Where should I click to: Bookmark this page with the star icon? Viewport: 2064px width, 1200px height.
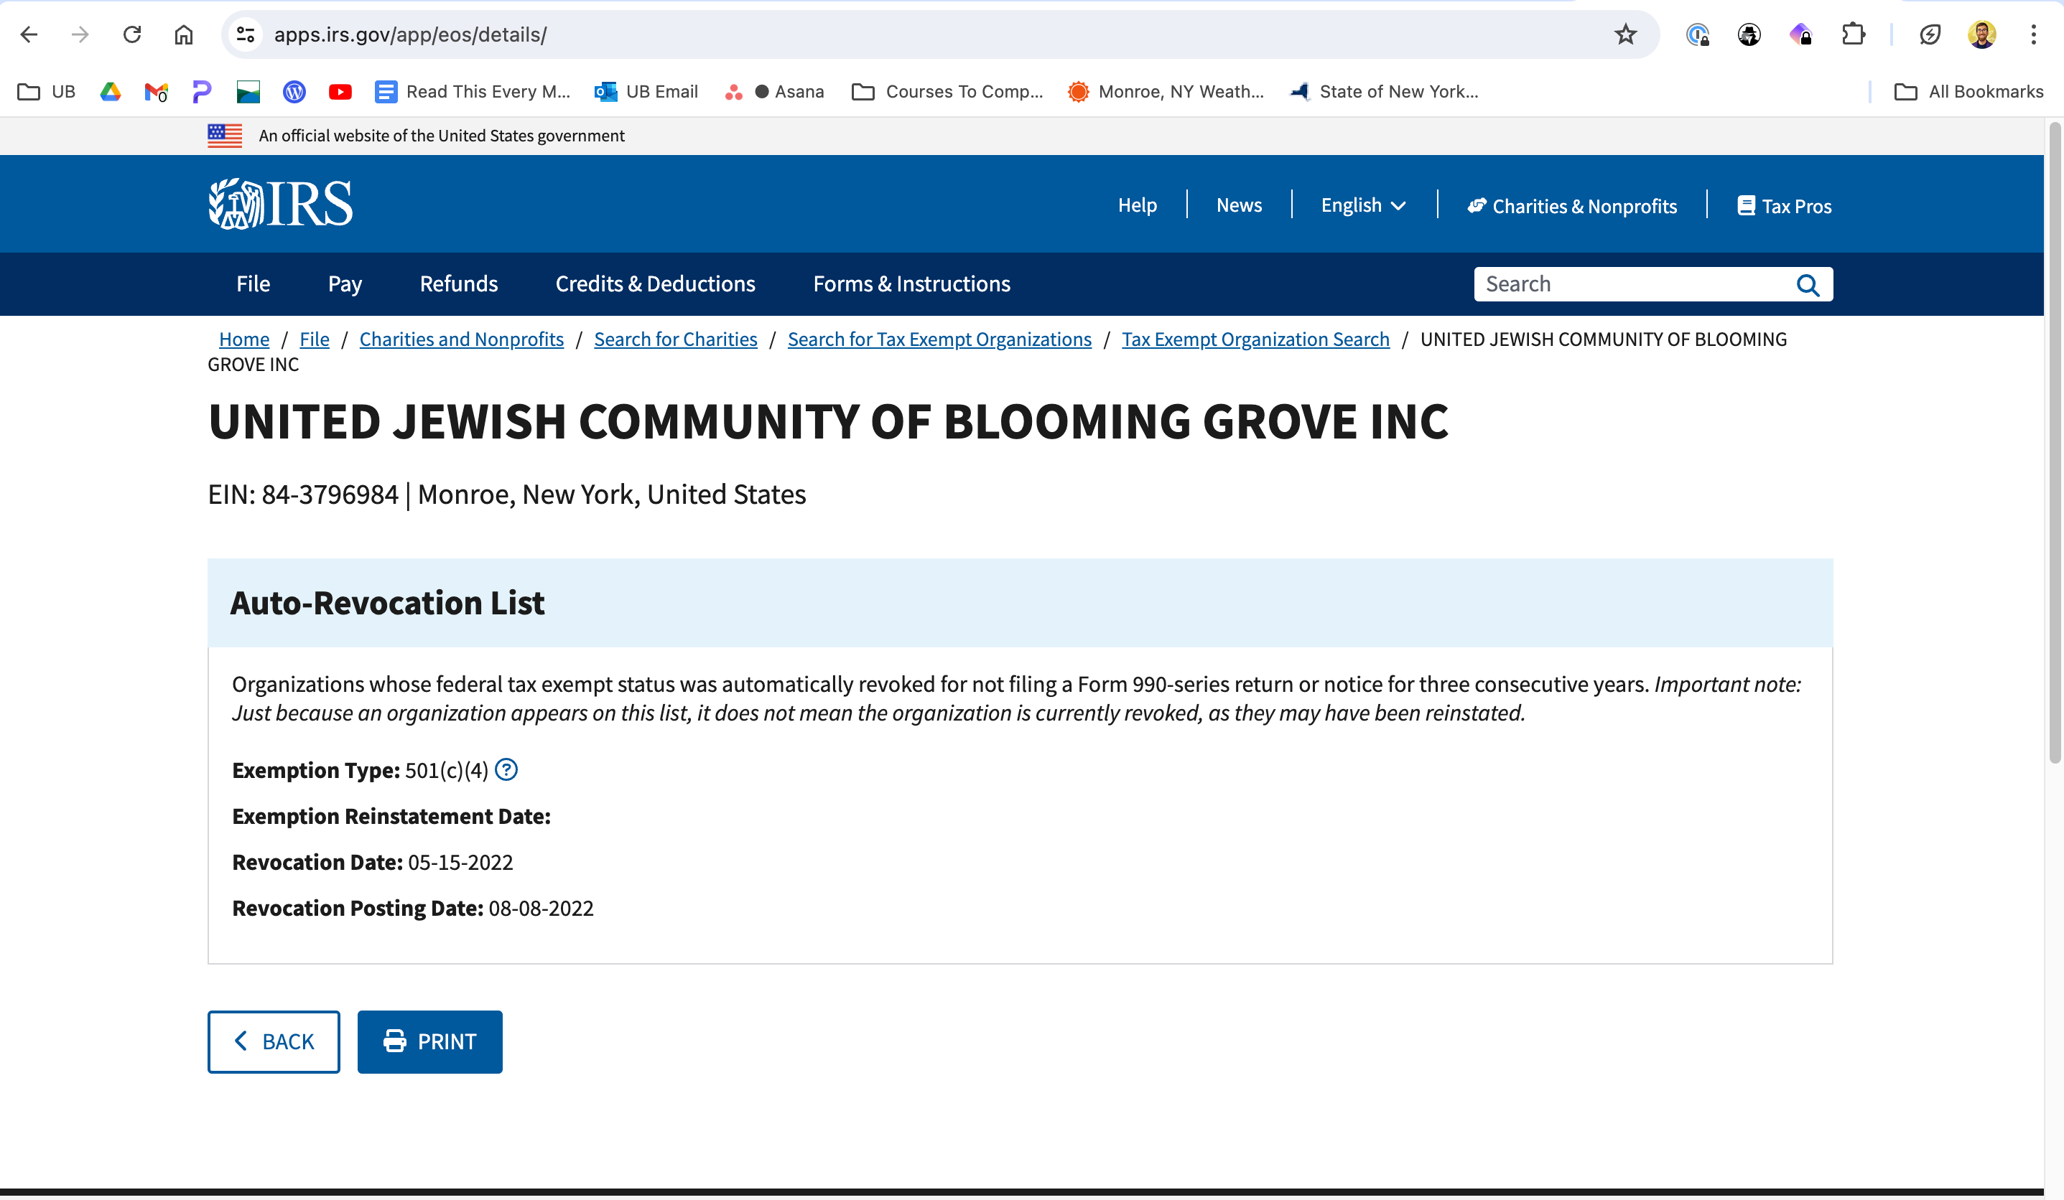coord(1625,34)
